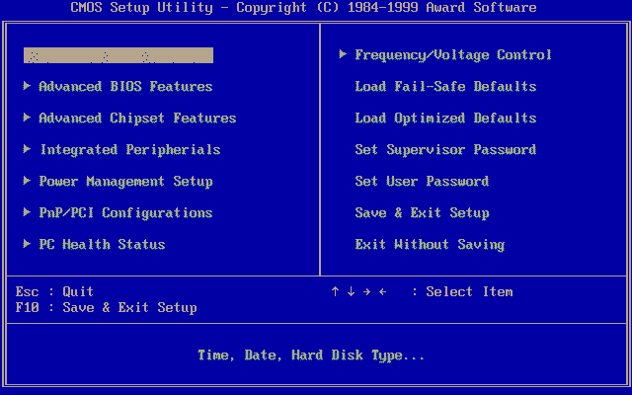
Task: Choose Load Fail-Safe Defaults
Action: click(445, 87)
